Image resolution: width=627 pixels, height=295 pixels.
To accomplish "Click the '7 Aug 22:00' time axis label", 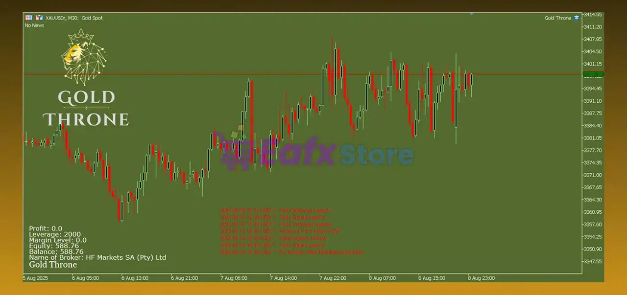I will tap(333, 278).
